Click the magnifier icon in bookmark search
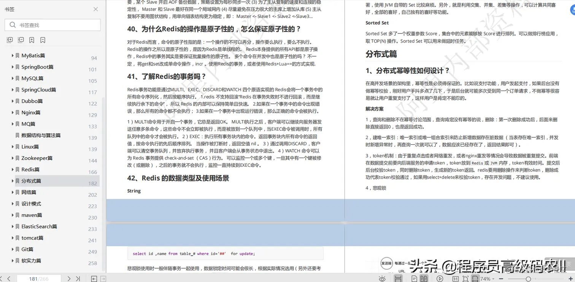The width and height of the screenshot is (575, 282). click(12, 25)
